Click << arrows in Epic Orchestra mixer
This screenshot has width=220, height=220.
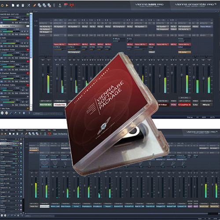(26, 144)
